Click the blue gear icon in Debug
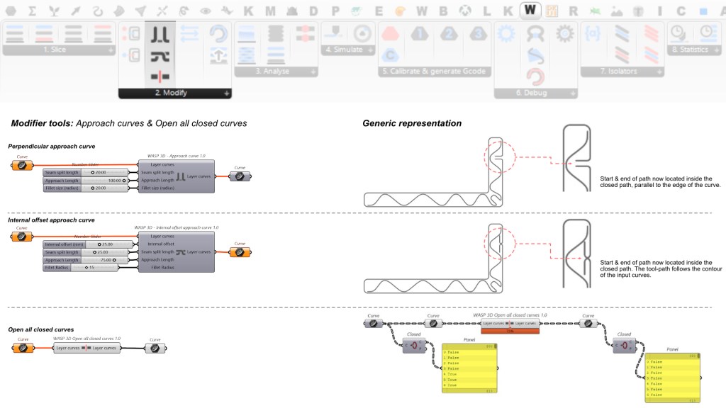 (x=506, y=33)
